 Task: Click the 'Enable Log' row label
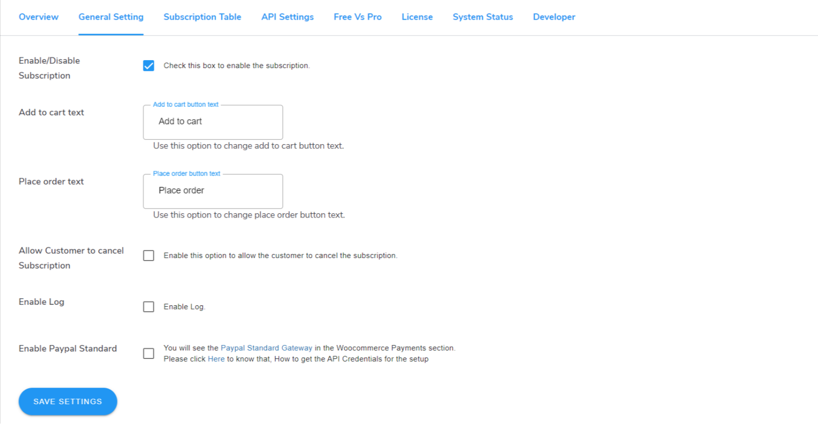pos(42,302)
